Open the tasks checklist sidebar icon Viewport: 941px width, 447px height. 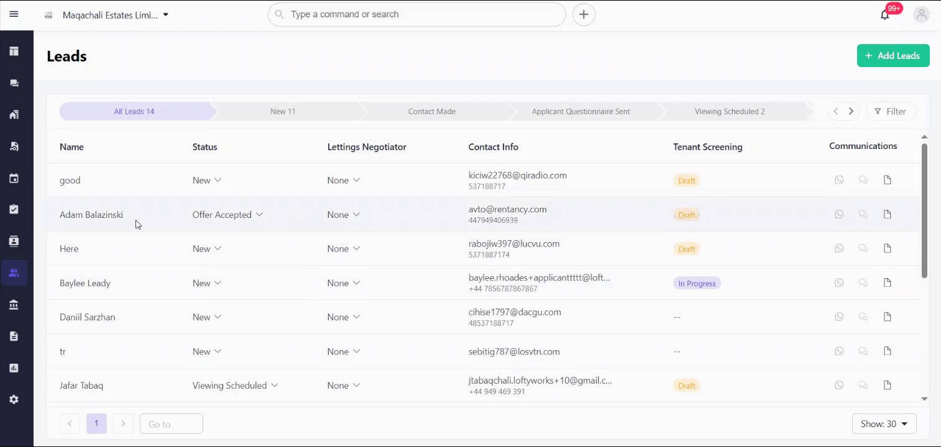click(x=14, y=209)
